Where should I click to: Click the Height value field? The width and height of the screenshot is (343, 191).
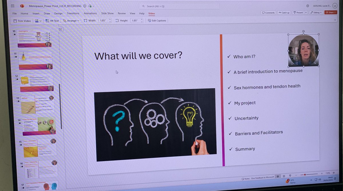coord(135,21)
